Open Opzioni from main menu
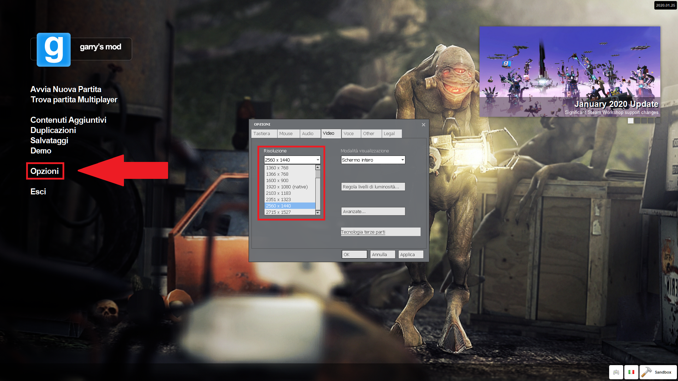This screenshot has height=381, width=678. click(x=44, y=171)
